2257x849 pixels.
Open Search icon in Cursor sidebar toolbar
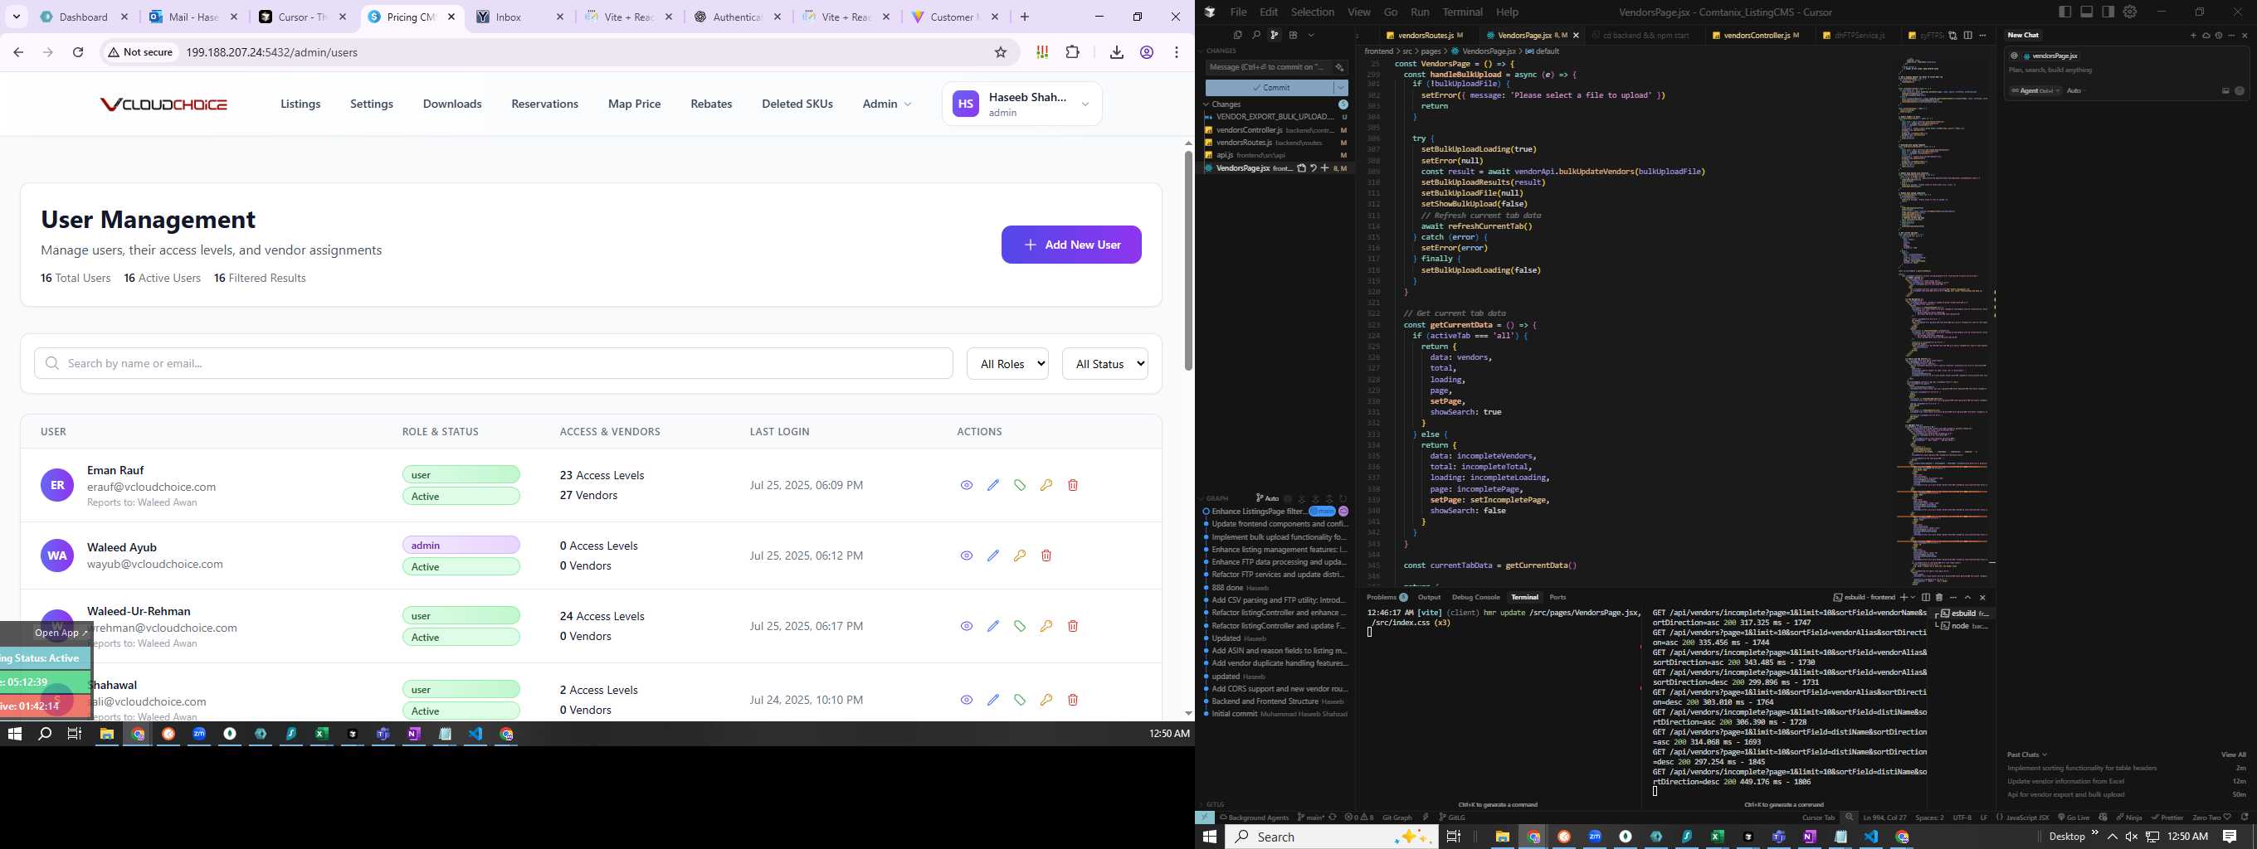[x=1256, y=35]
